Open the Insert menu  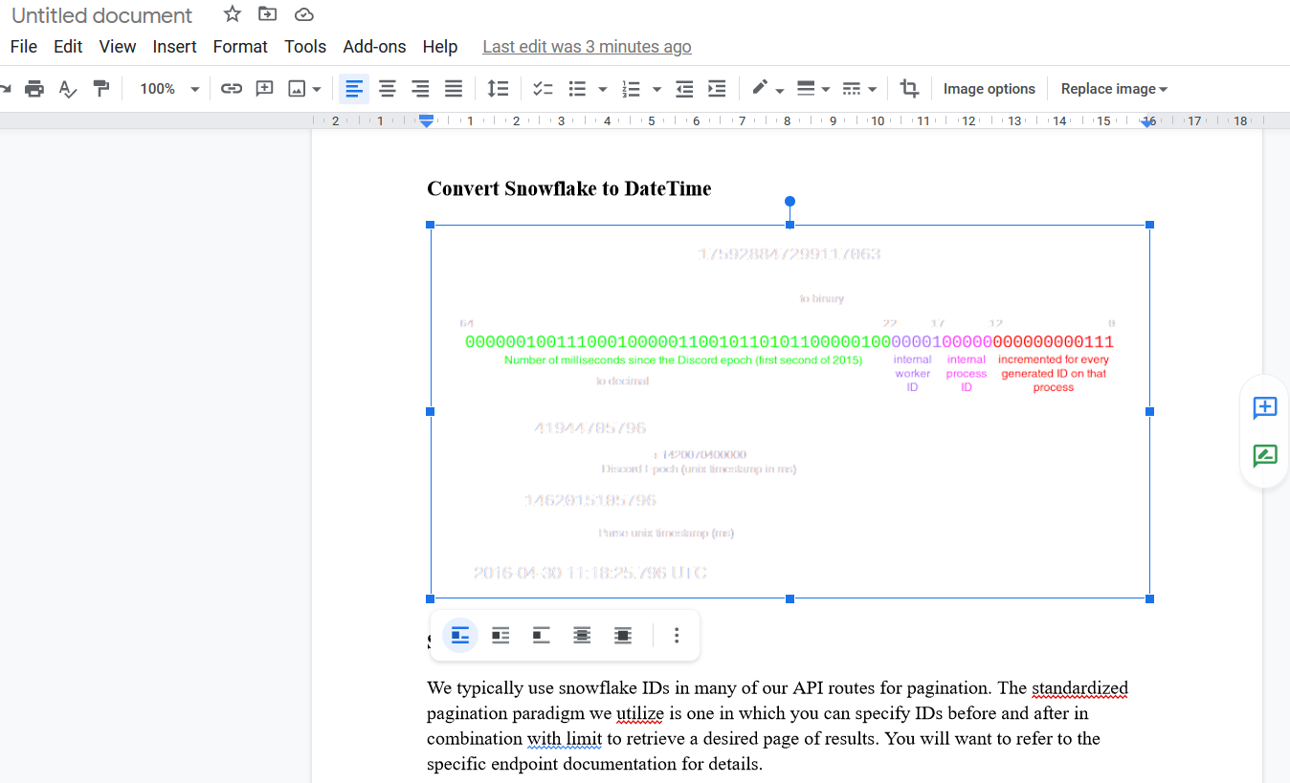pos(174,46)
